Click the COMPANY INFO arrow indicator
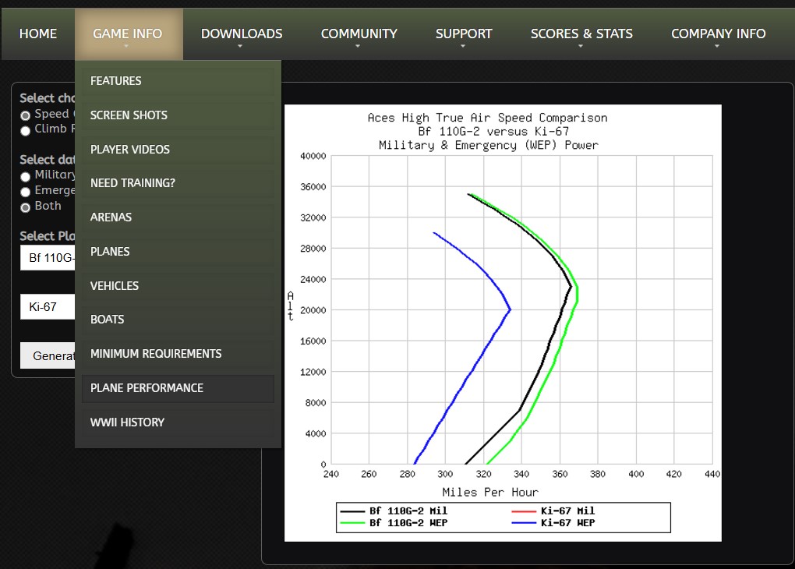 point(717,46)
